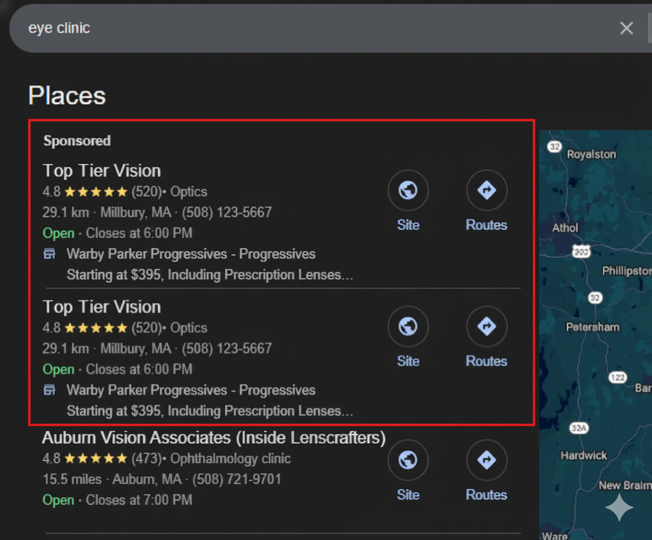Click the sparkle icon on the map corner
Viewport: 652px width, 540px height.
click(619, 508)
